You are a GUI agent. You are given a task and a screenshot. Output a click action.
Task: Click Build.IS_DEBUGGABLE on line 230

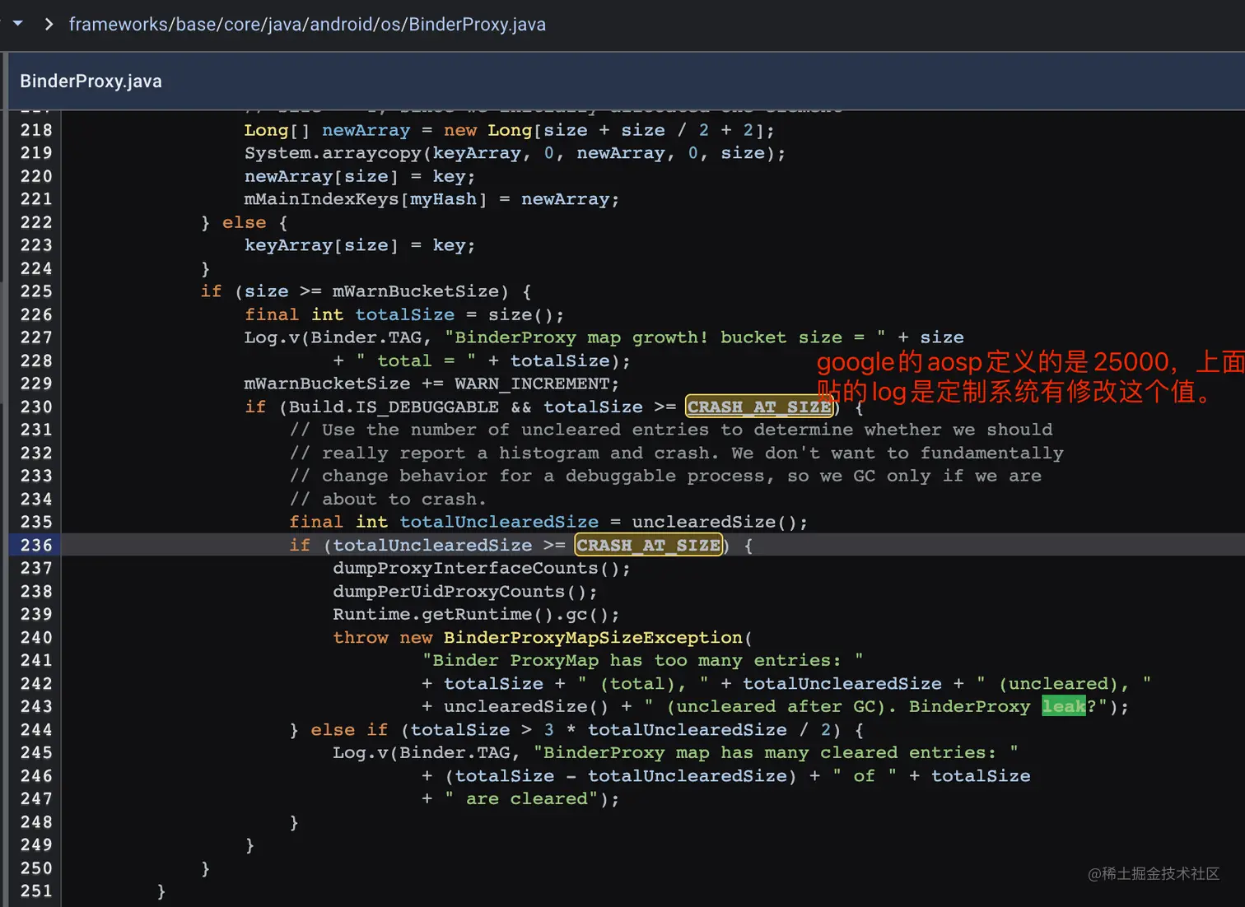pyautogui.click(x=394, y=407)
